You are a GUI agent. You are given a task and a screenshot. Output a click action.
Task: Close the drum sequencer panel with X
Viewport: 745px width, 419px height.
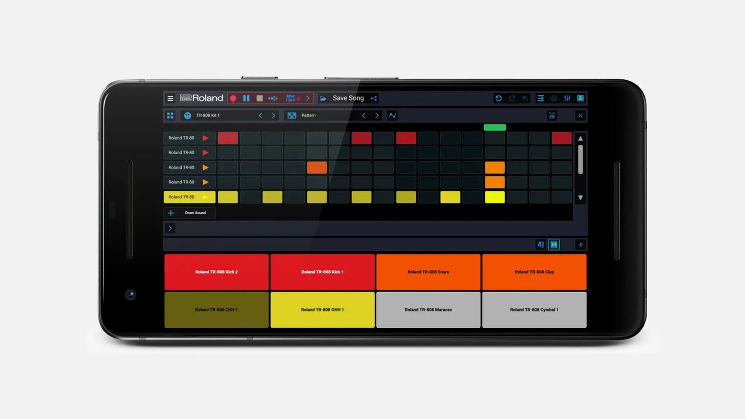click(x=580, y=115)
